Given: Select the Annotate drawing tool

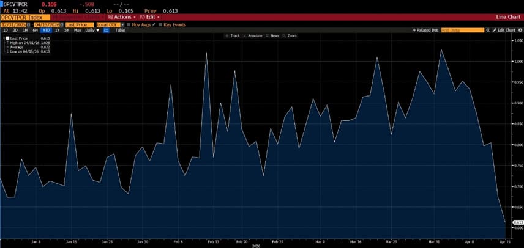Looking at the screenshot, I should [253, 36].
